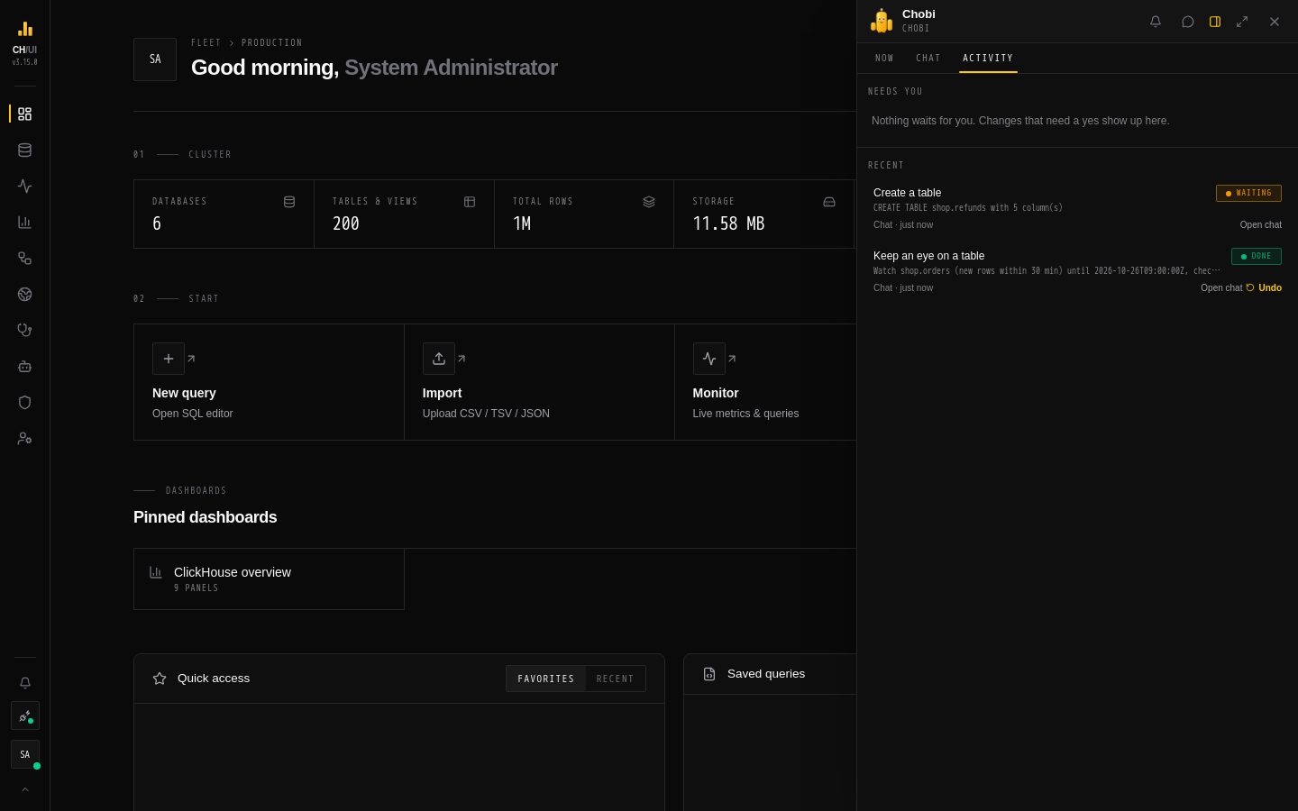Click the Done status badge
Viewport: 1298px width, 811px height.
[x=1257, y=256]
